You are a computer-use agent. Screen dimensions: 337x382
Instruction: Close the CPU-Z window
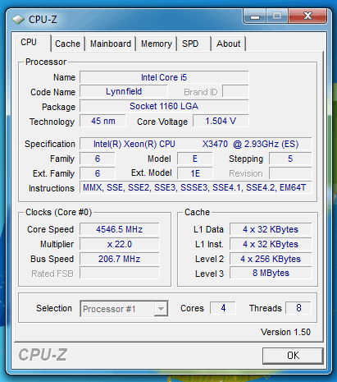coord(307,16)
